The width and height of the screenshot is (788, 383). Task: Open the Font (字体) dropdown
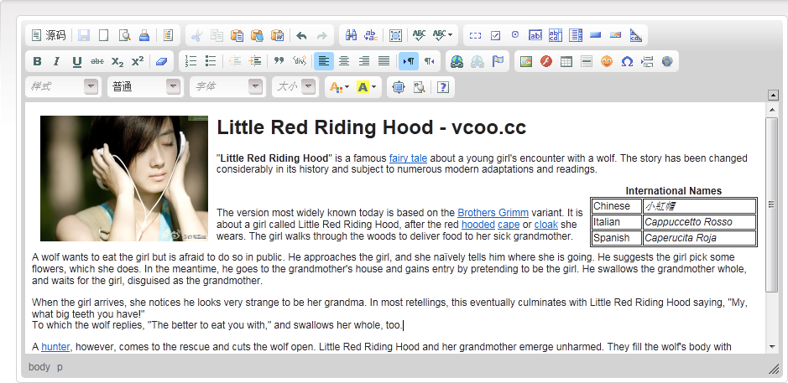click(x=227, y=86)
